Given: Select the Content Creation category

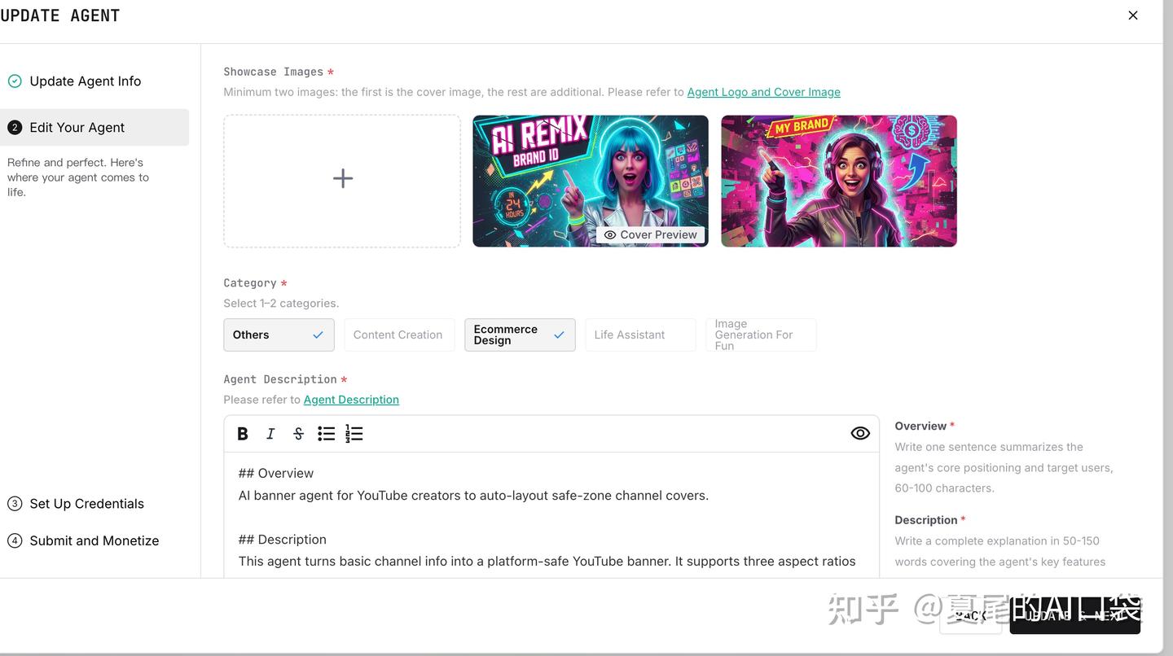Looking at the screenshot, I should pos(398,335).
